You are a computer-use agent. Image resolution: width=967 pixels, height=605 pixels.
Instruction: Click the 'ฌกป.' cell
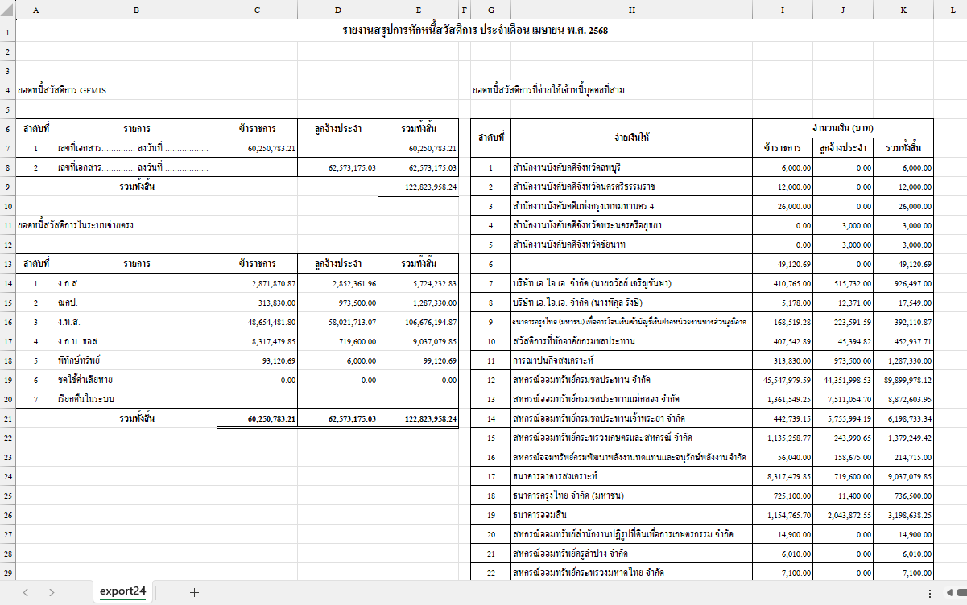click(x=136, y=302)
